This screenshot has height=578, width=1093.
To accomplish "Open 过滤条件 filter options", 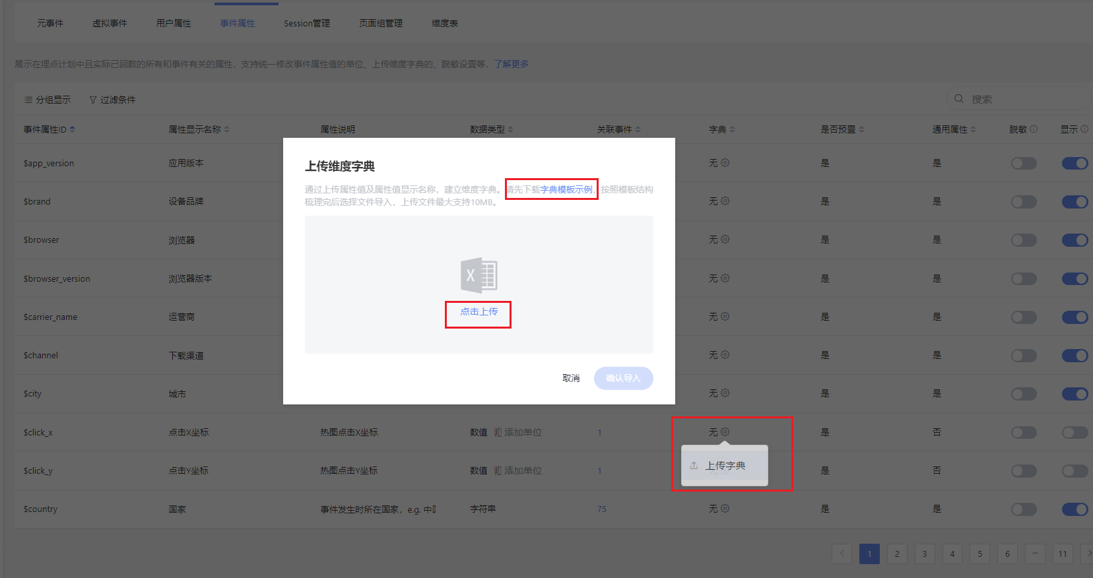I will click(x=112, y=100).
